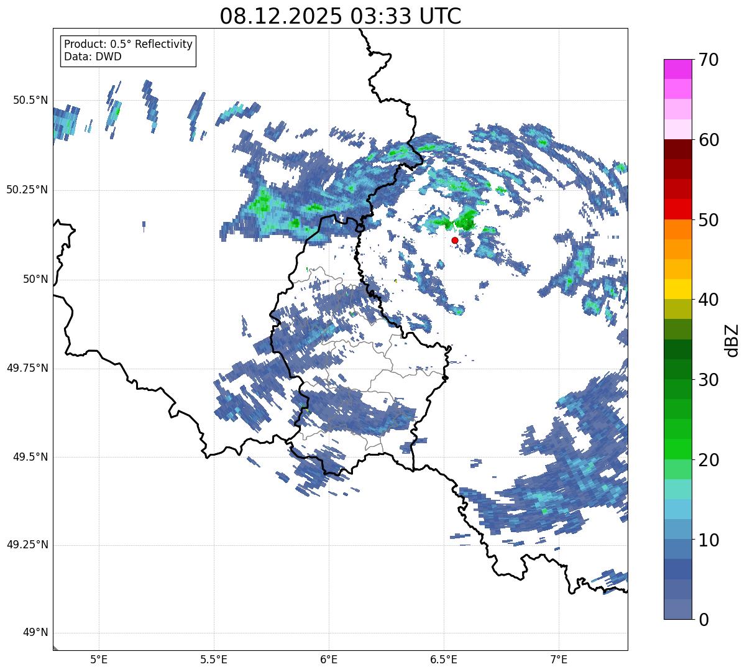The width and height of the screenshot is (747, 672).
Task: Click the 10 tick on the colorbar
Action: [708, 540]
